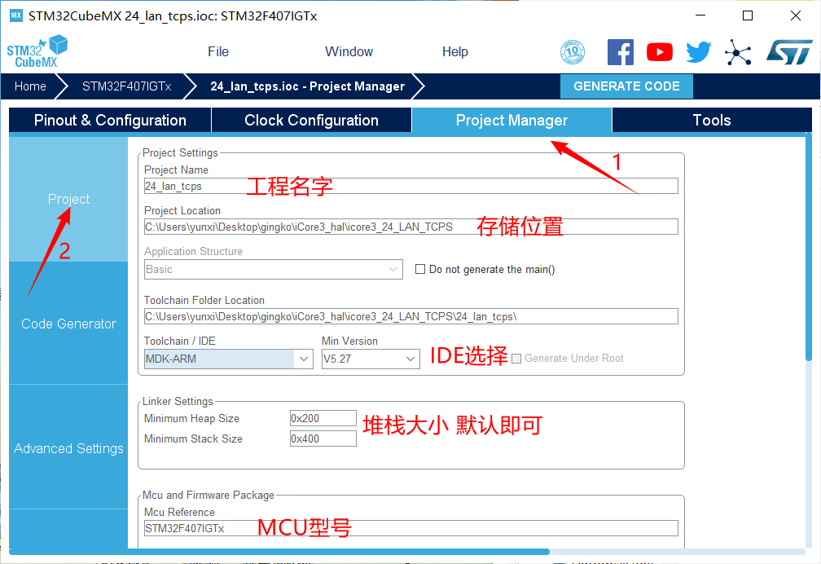Click the STM32CubeMX logo icon
This screenshot has height=564, width=821.
coord(37,51)
